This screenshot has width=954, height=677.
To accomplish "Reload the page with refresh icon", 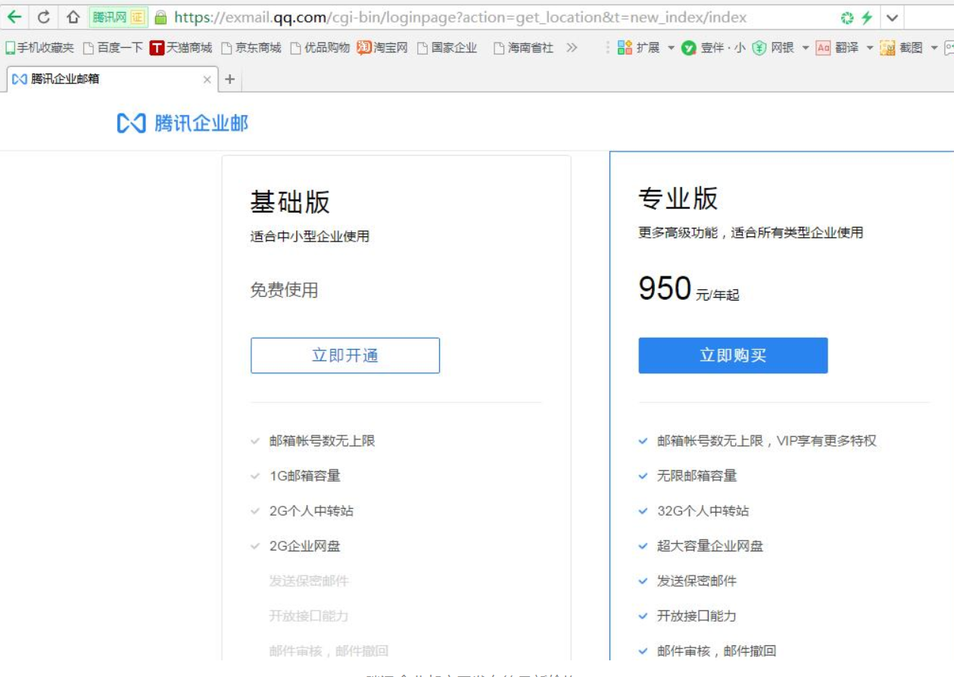I will coord(44,17).
